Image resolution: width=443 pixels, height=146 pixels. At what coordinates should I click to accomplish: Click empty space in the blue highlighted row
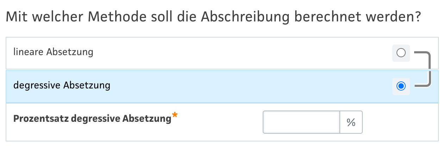coord(247,86)
